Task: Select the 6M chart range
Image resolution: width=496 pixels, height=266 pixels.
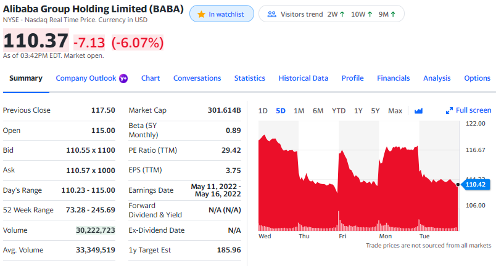Action: click(x=318, y=111)
